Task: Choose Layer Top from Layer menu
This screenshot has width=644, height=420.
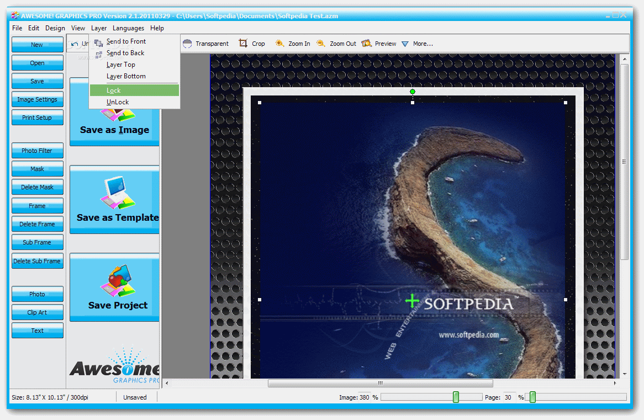Action: tap(134, 65)
